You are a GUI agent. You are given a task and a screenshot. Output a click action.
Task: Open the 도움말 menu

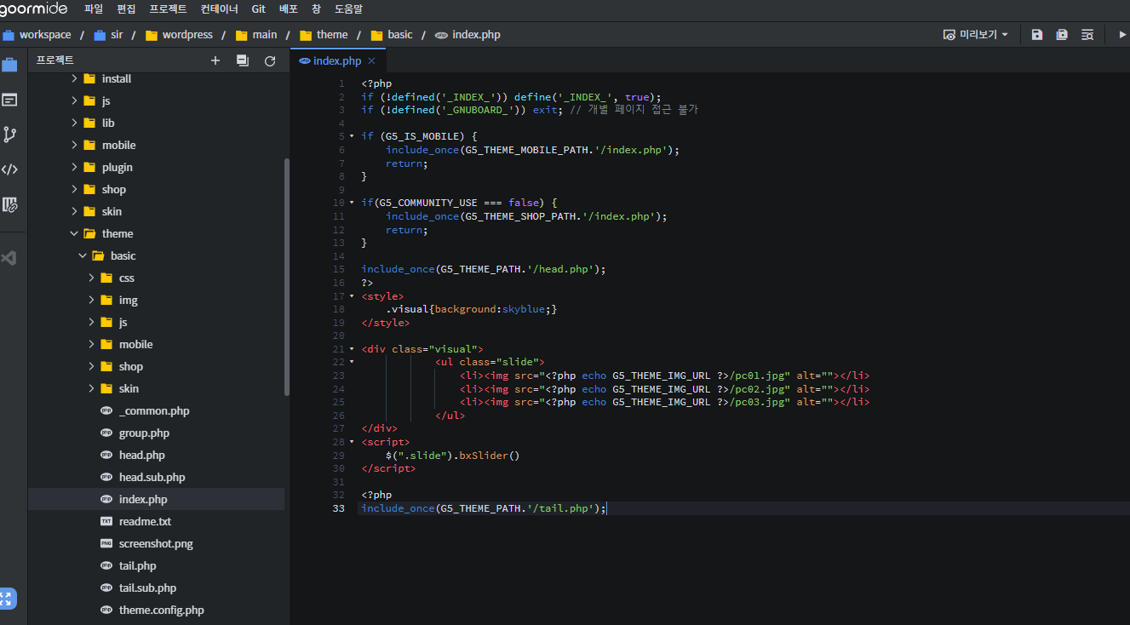[348, 9]
